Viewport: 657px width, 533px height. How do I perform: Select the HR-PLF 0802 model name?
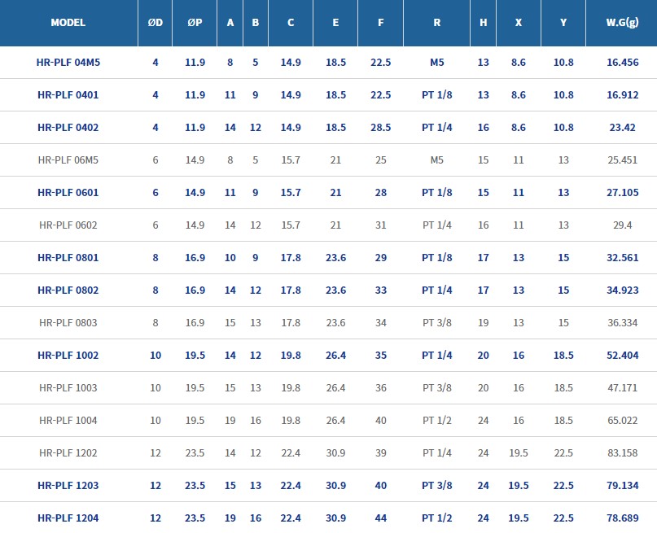68,290
